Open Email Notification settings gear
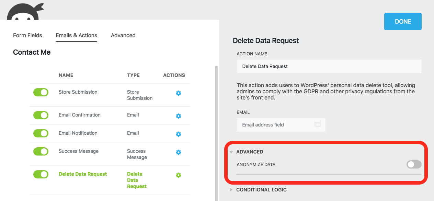This screenshot has width=434, height=201. tap(178, 134)
